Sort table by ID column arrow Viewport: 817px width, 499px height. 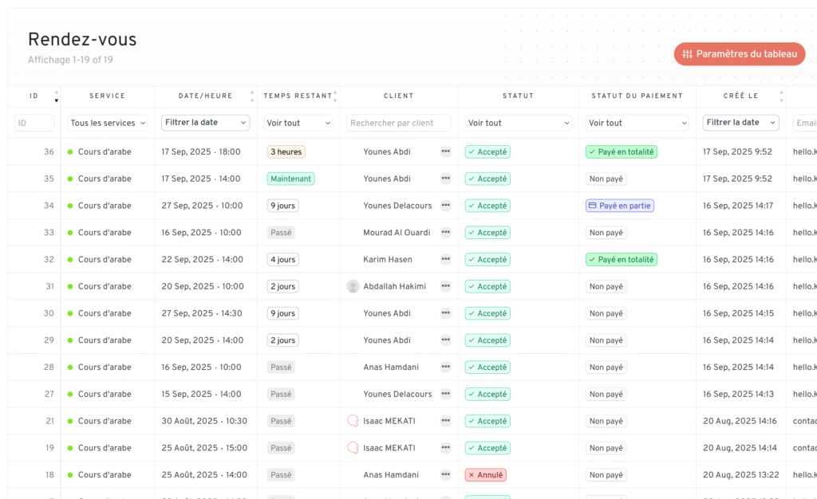point(56,96)
